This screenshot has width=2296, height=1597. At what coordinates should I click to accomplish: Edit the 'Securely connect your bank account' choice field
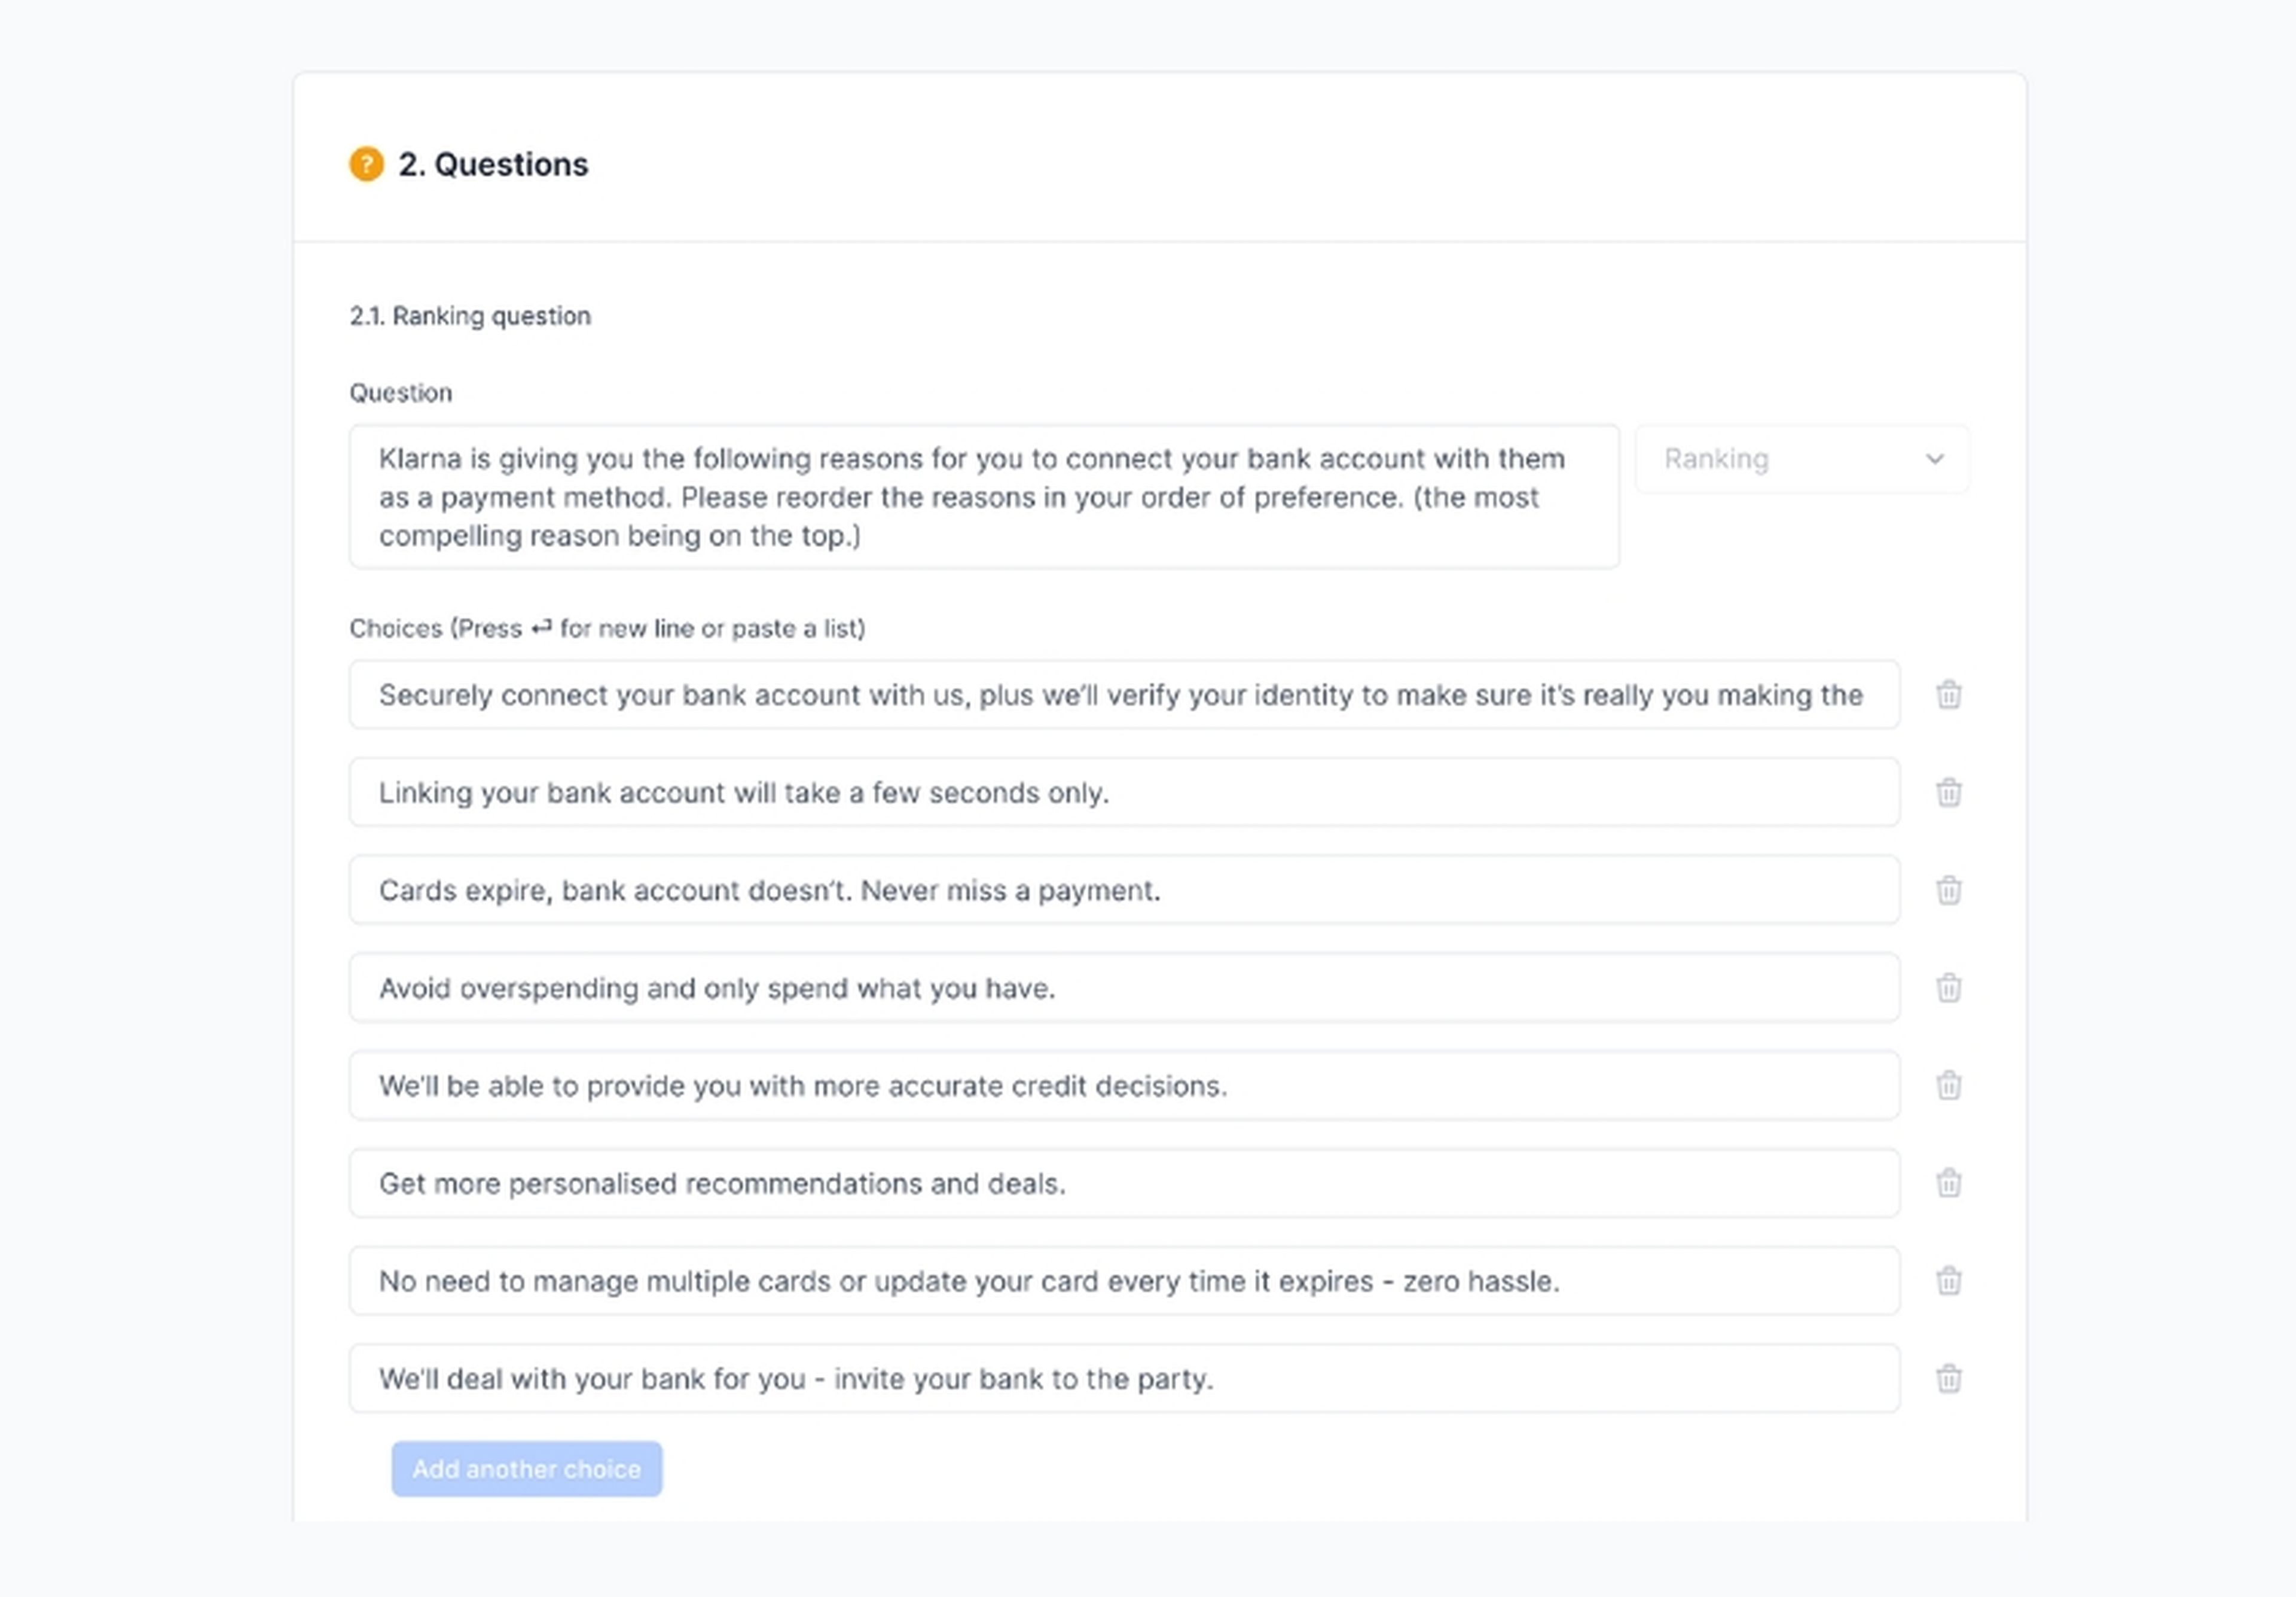point(1123,694)
